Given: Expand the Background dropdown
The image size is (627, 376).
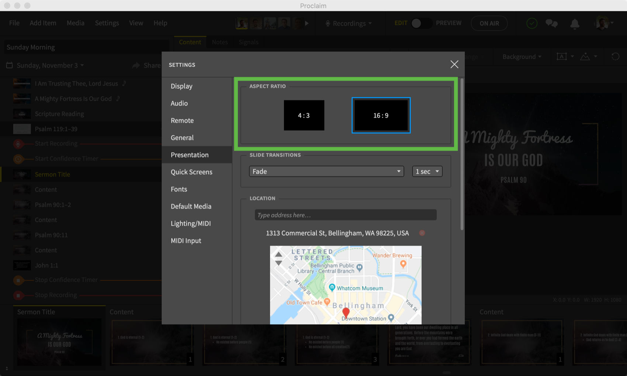Looking at the screenshot, I should pos(522,56).
